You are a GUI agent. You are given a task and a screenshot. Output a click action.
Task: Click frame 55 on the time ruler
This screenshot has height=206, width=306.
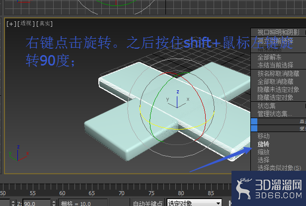click(x=33, y=193)
